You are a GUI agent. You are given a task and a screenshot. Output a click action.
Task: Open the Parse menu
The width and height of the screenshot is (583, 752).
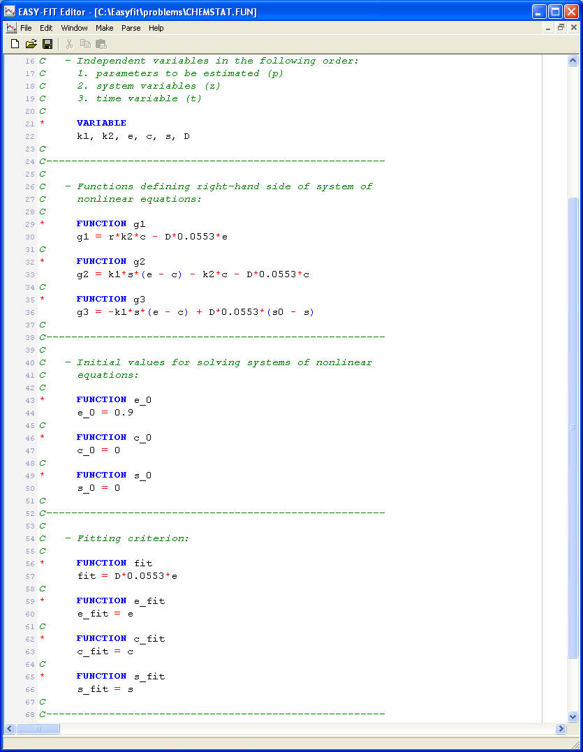(x=131, y=28)
